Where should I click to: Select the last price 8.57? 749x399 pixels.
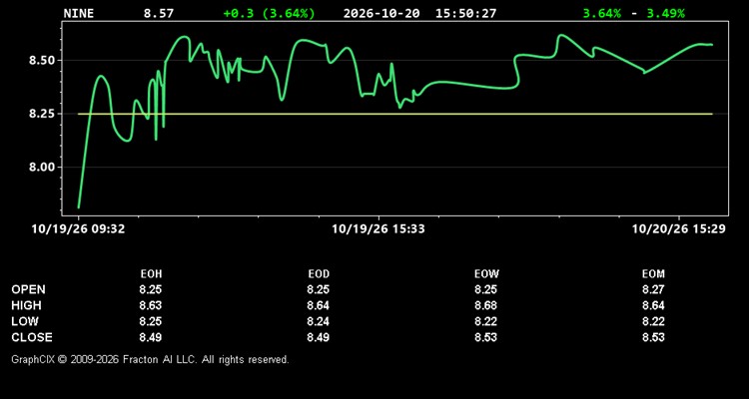tap(159, 13)
